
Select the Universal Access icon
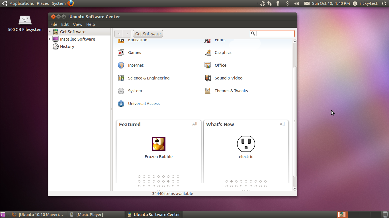[x=121, y=104]
